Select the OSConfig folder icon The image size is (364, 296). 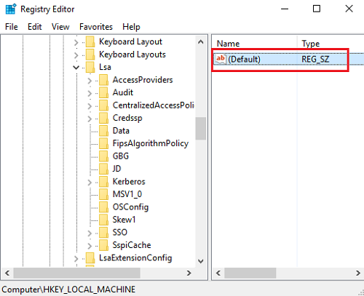(104, 207)
